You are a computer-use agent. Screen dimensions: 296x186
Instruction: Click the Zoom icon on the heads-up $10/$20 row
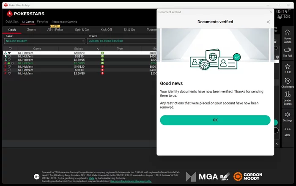coord(5,67)
